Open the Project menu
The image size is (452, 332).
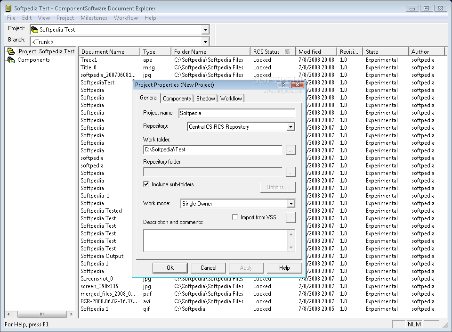(65, 18)
